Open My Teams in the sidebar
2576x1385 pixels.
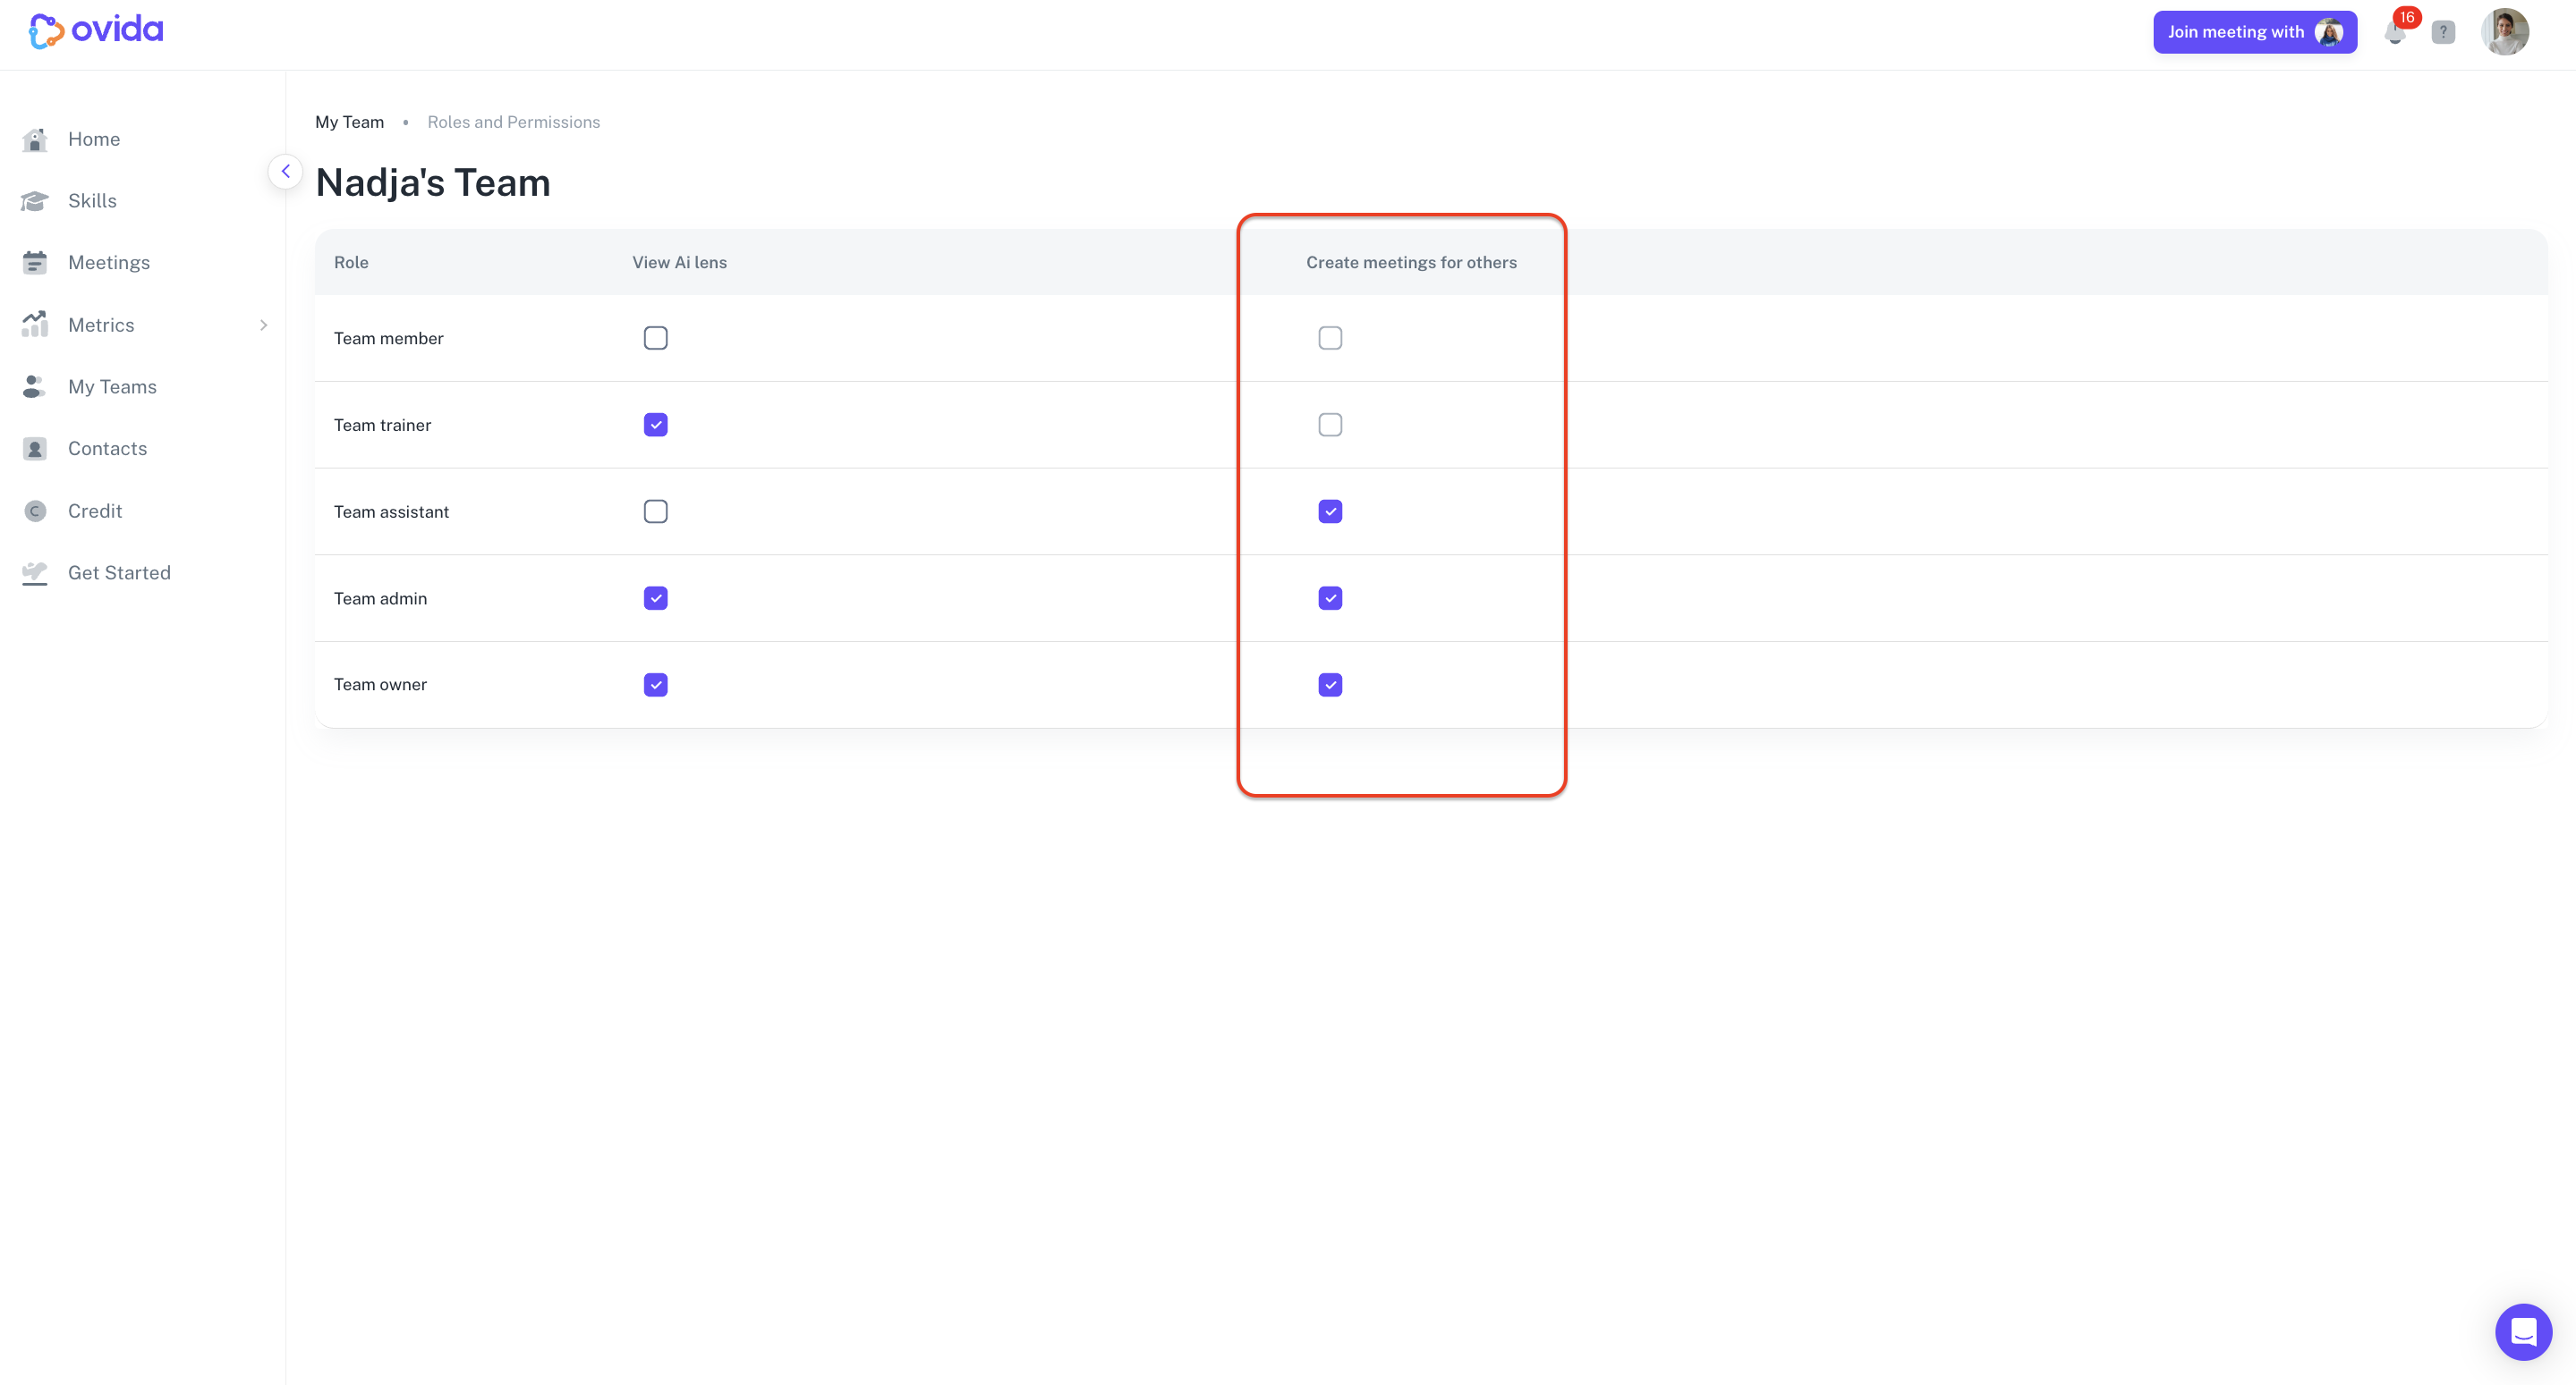(112, 387)
